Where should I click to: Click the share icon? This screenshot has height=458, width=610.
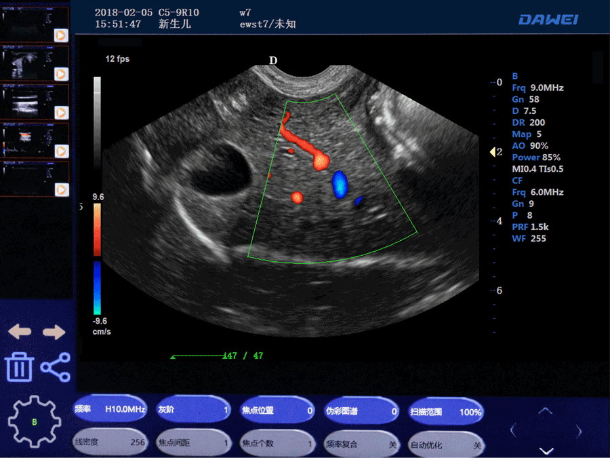56,366
